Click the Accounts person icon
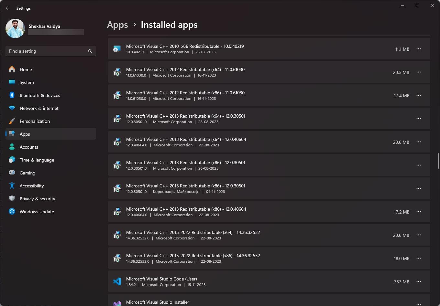 click(12, 147)
